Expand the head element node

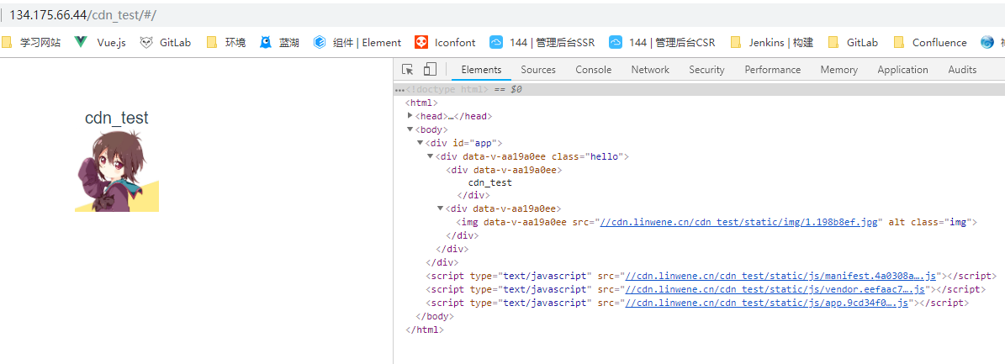click(410, 116)
